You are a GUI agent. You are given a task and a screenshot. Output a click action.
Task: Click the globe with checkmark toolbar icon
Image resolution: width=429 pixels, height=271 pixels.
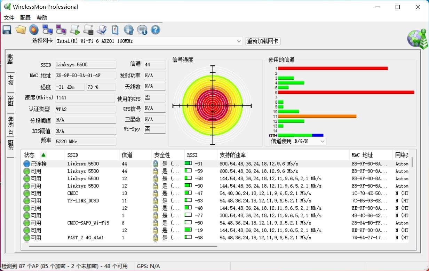pyautogui.click(x=129, y=30)
